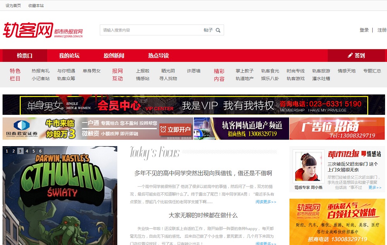Open the 我的论坛 tab
The height and width of the screenshot is (245, 387).
69,55
